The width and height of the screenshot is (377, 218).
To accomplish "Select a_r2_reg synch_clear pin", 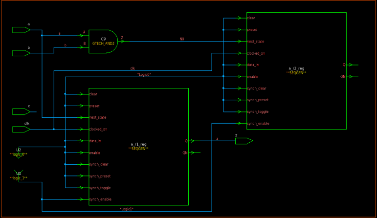I will click(x=257, y=88).
